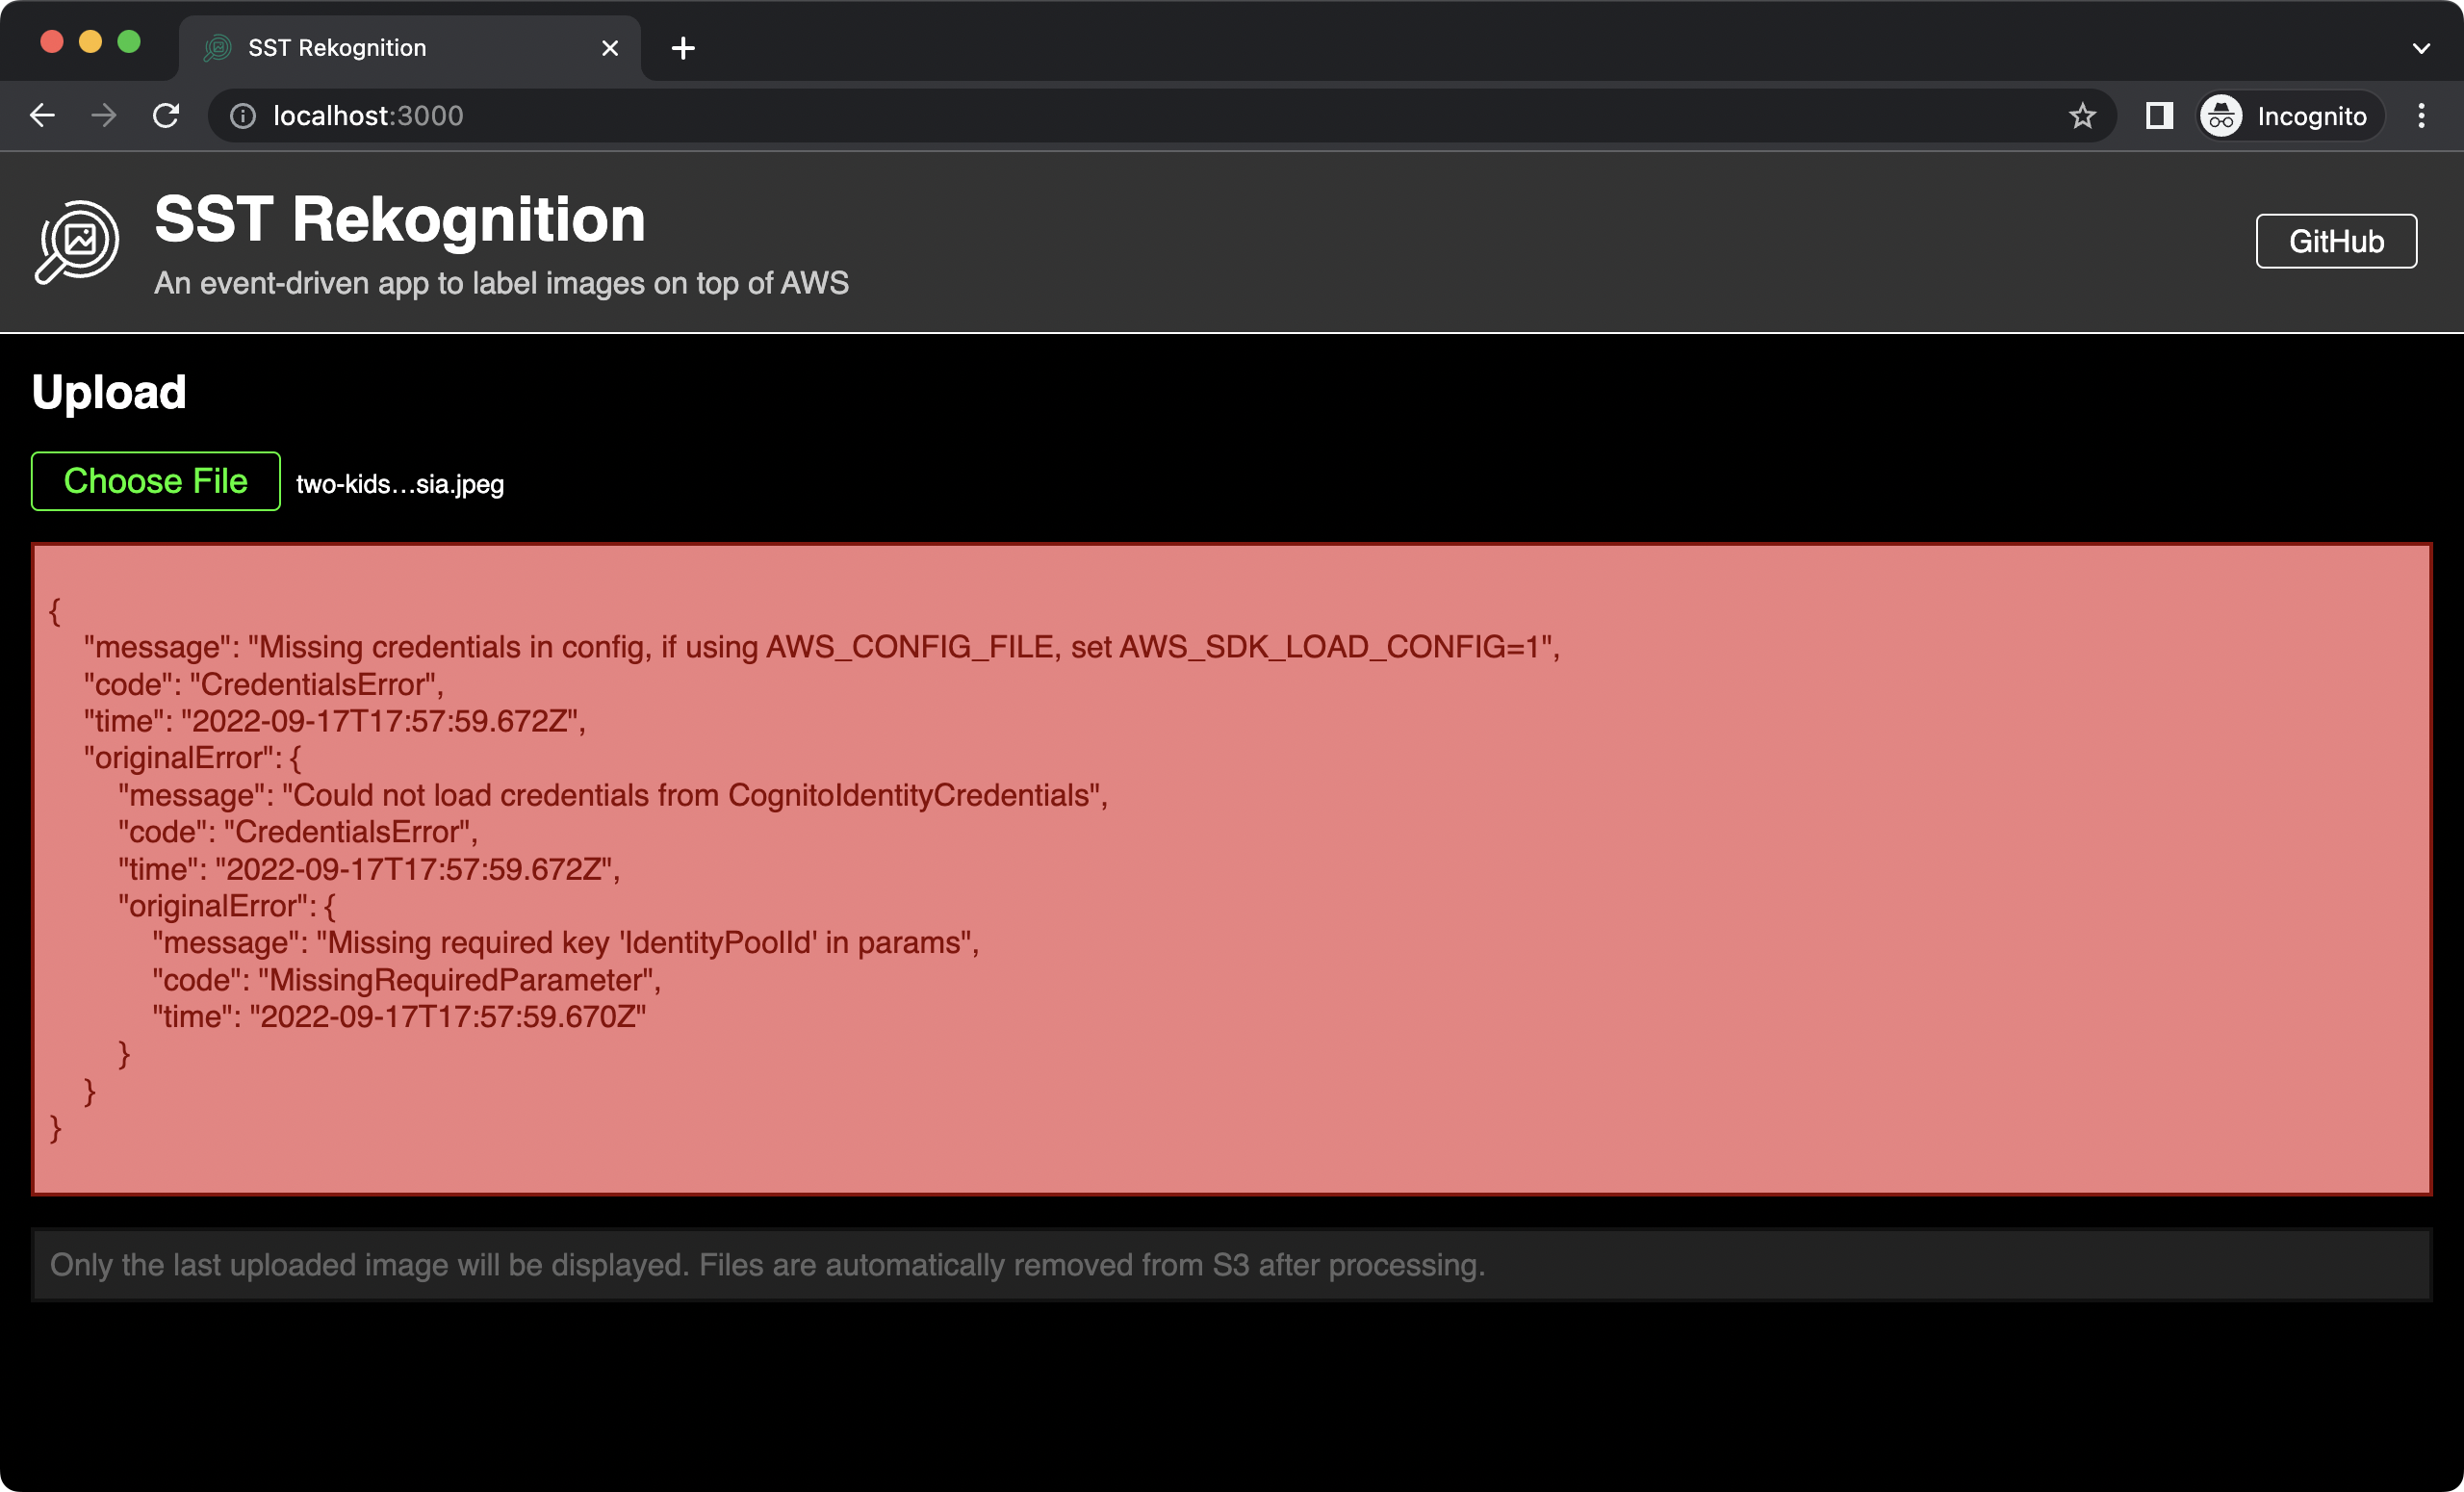The width and height of the screenshot is (2464, 1492).
Task: Click the two-kids…sia.jpeg file name
Action: [x=400, y=484]
